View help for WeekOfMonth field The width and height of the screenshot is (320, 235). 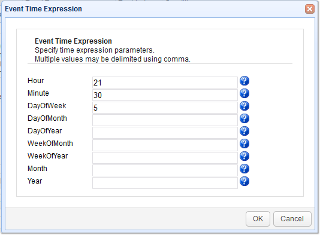click(244, 144)
